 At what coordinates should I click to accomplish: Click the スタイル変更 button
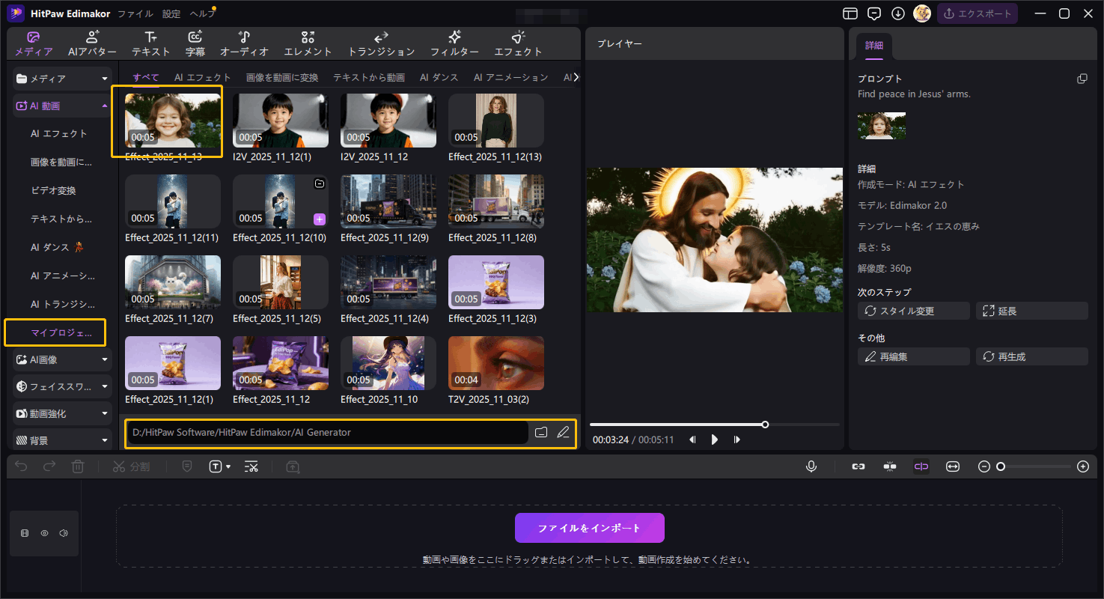[913, 310]
